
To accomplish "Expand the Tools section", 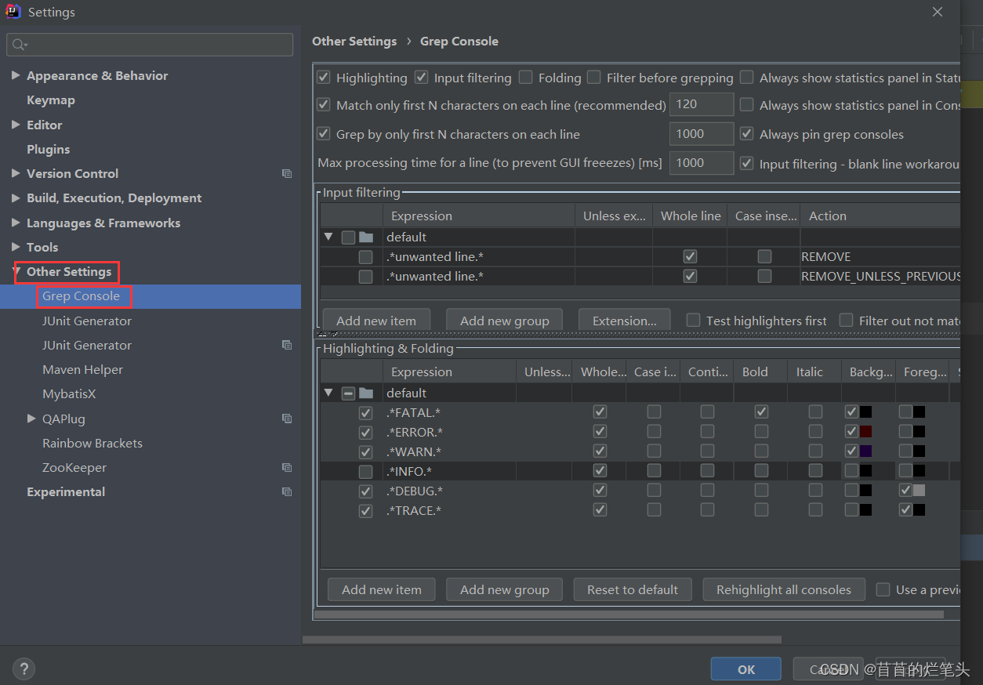I will (16, 247).
